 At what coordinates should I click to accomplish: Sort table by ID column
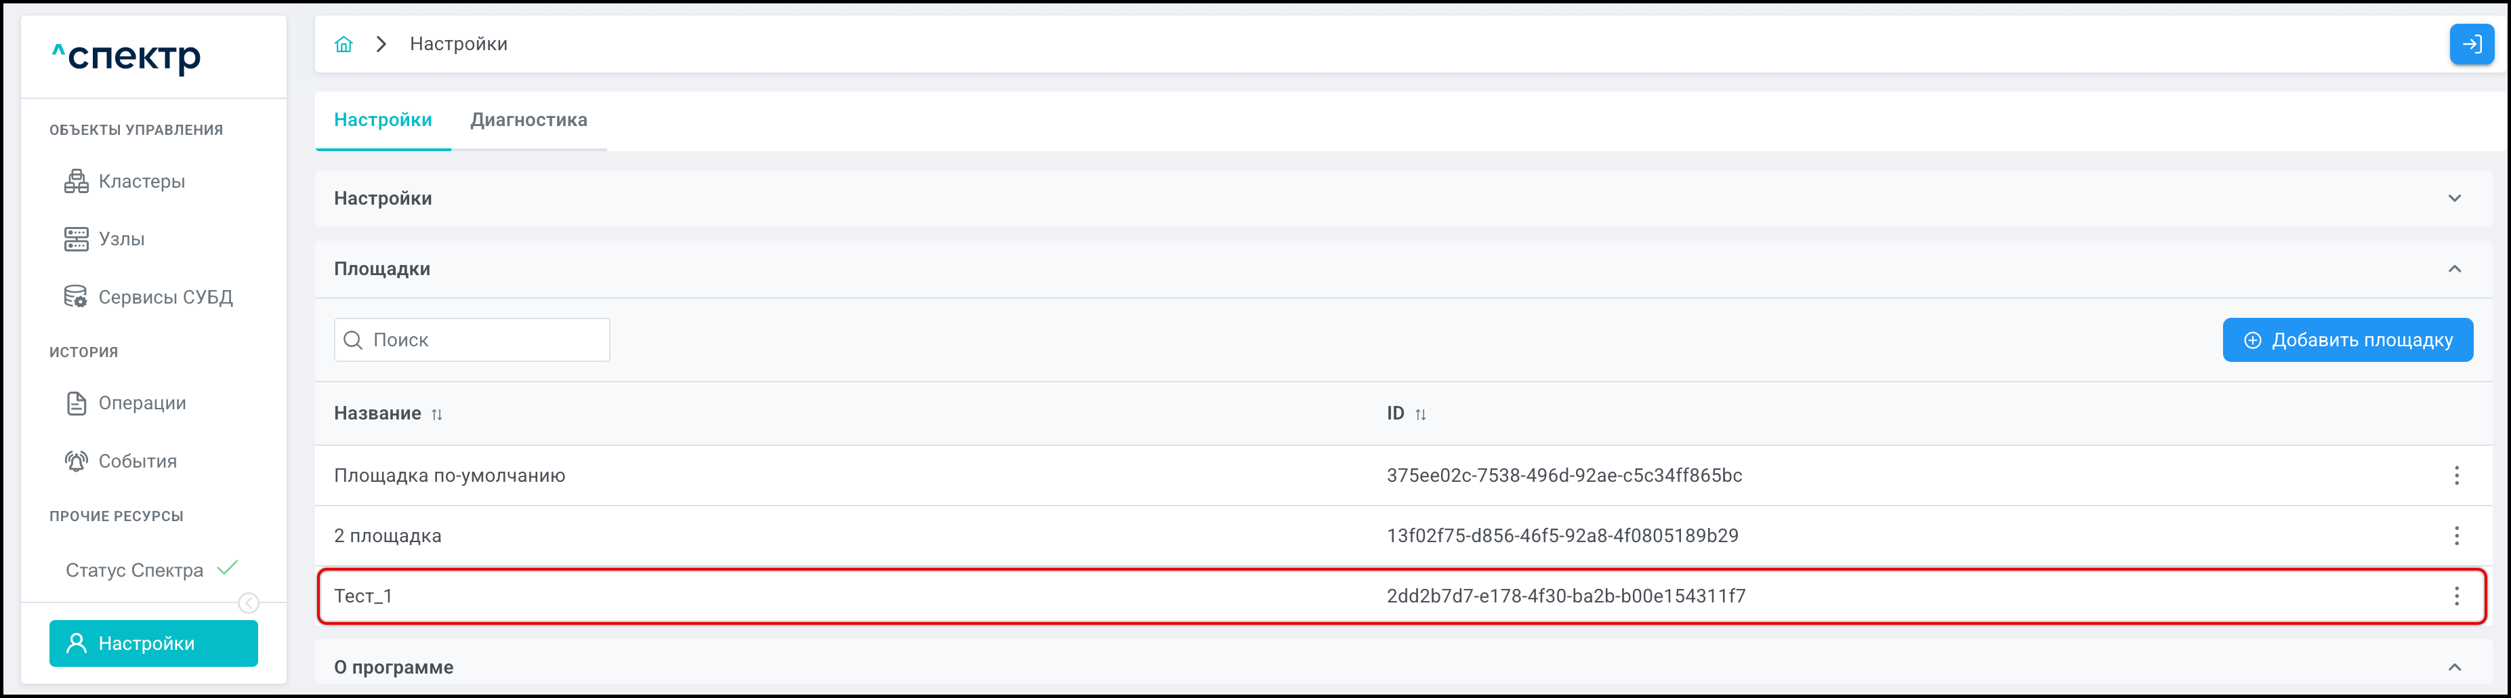tap(1420, 414)
